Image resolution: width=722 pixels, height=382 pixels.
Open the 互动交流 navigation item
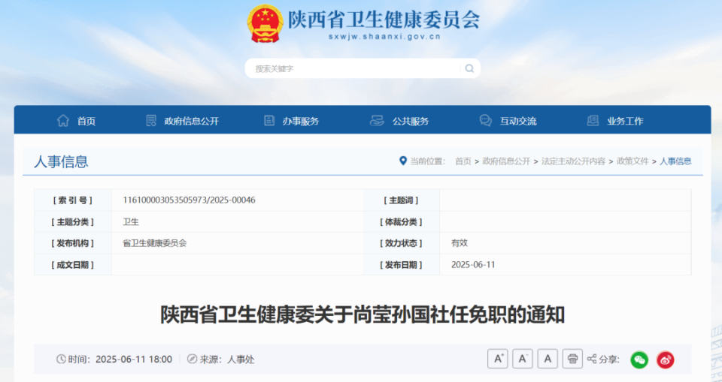coord(518,121)
